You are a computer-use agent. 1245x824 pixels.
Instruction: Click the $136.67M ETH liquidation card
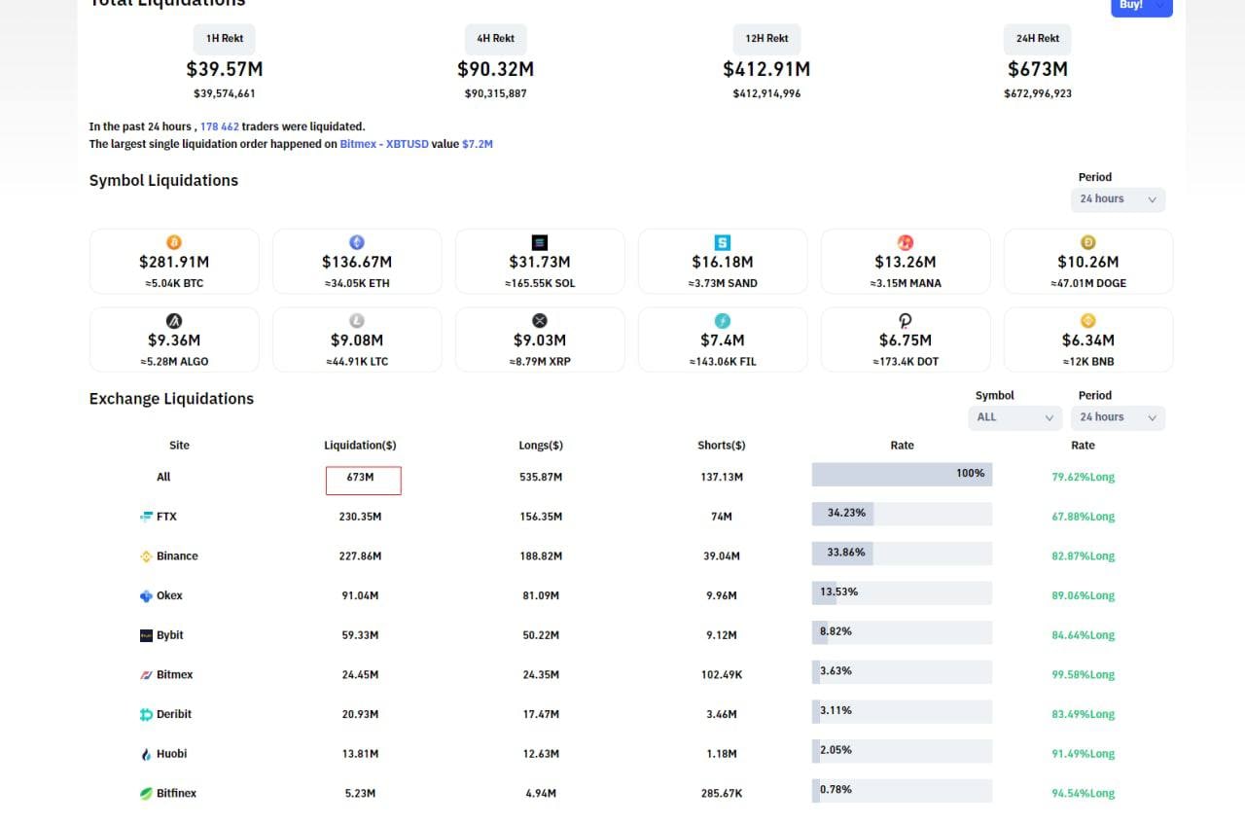(357, 262)
